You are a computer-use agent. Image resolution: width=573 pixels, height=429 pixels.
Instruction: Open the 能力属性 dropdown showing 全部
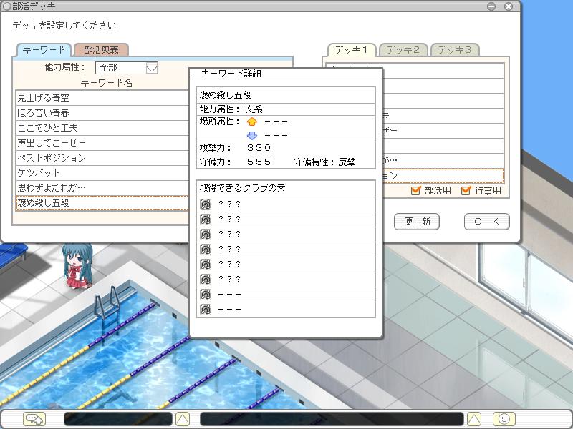tap(127, 68)
